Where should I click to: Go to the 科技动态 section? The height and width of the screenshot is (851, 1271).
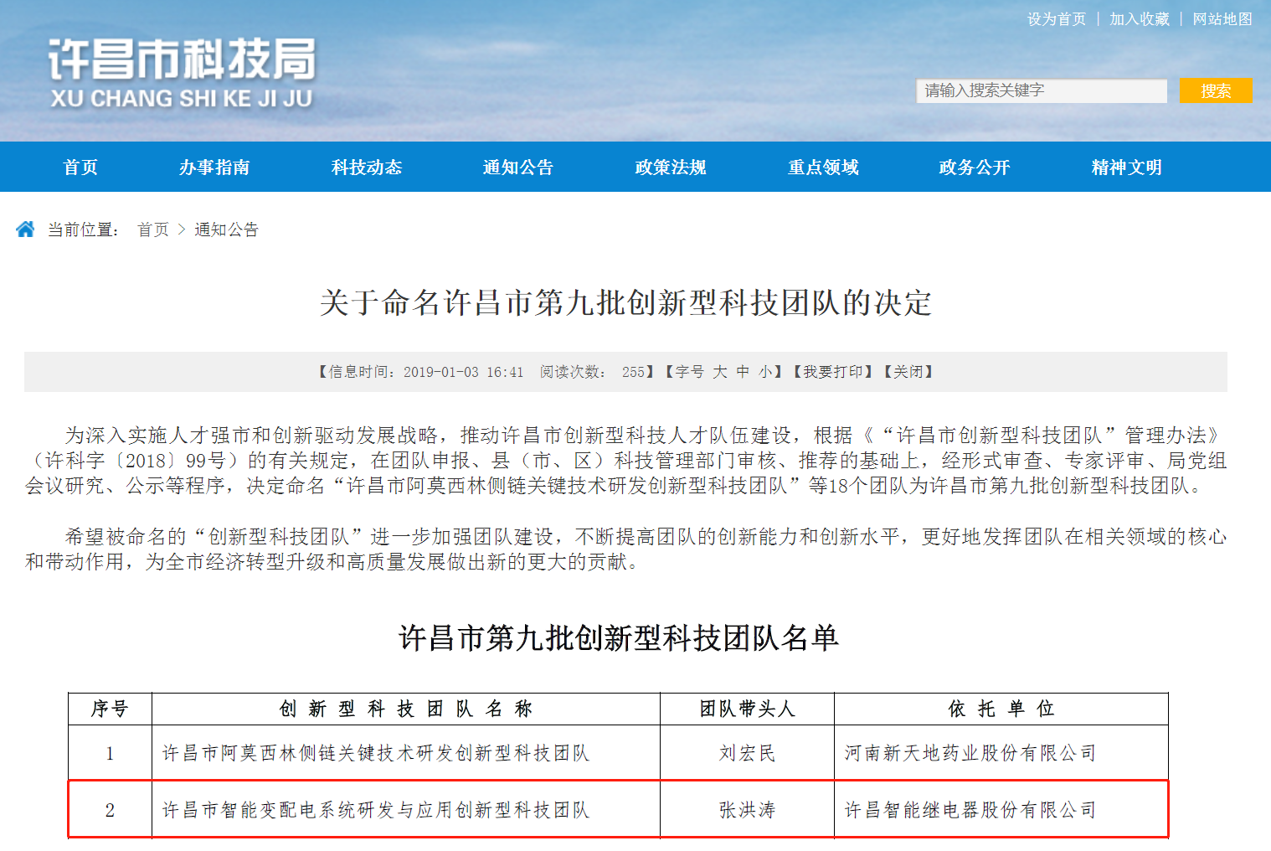click(x=367, y=168)
